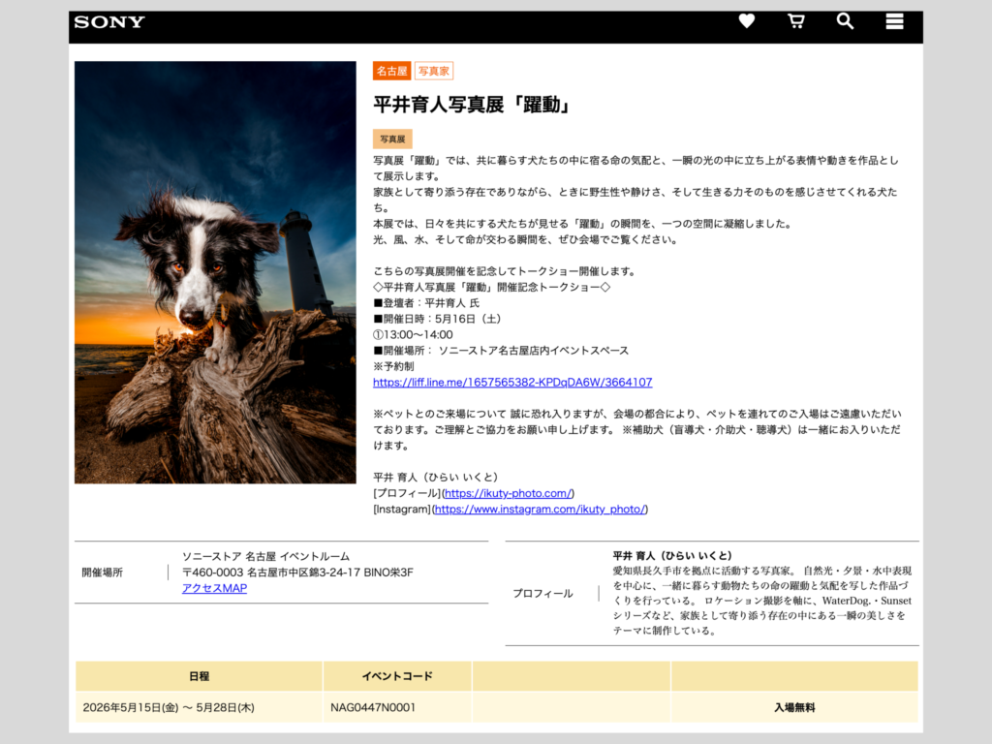Select the orange 名古屋 tag
Viewport: 992px width, 744px height.
391,71
